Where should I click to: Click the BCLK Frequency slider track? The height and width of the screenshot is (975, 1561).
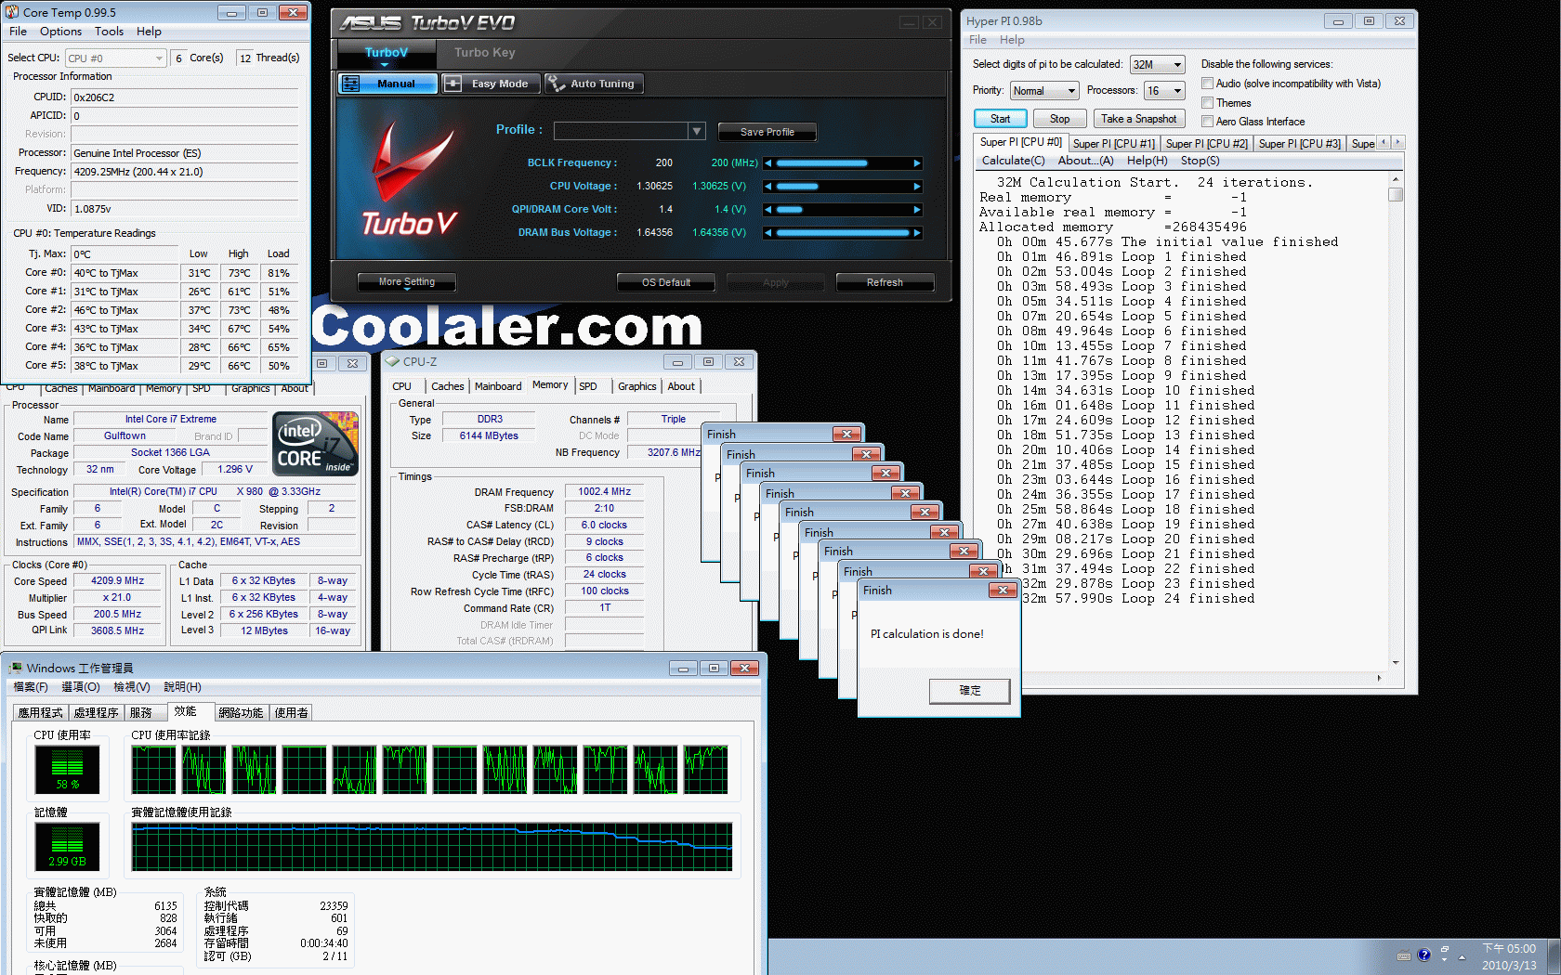(x=843, y=162)
